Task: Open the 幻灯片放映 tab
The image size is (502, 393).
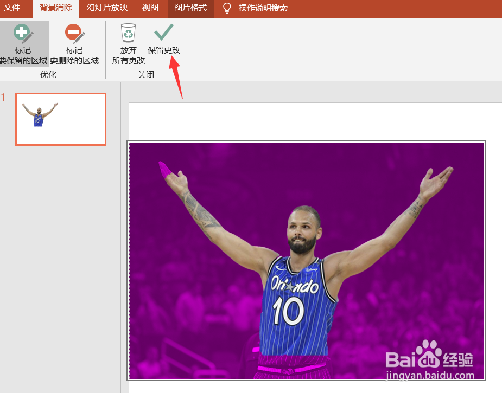Action: coord(107,8)
